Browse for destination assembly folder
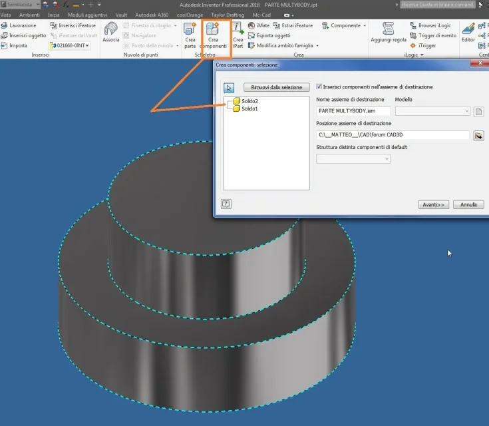The height and width of the screenshot is (426, 489). (478, 135)
